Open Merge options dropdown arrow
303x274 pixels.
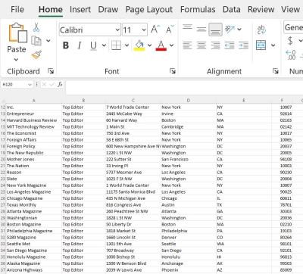(273, 45)
